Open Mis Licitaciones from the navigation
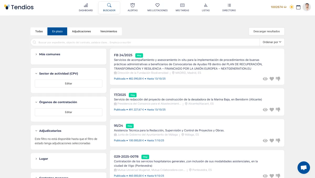This screenshot has height=178, width=315. pos(157,7)
